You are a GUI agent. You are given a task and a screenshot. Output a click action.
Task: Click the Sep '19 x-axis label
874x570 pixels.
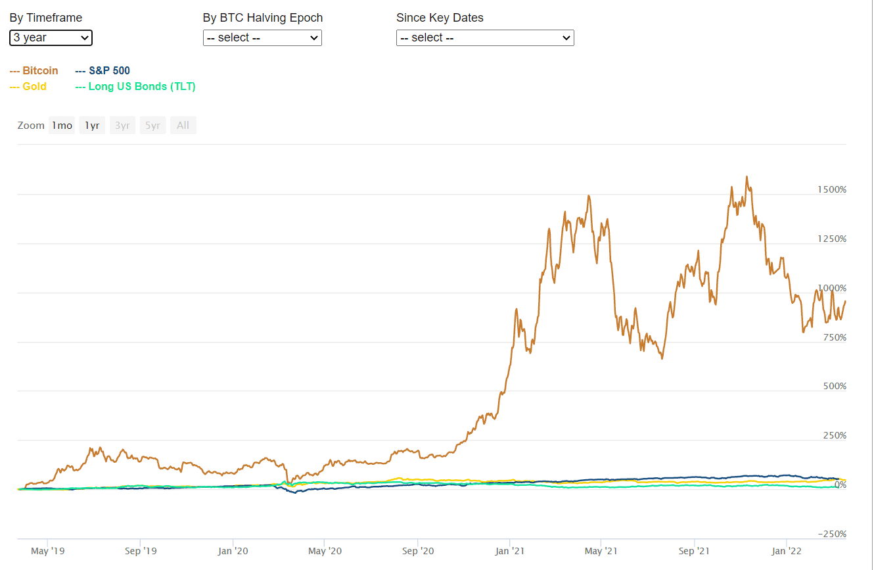[141, 551]
